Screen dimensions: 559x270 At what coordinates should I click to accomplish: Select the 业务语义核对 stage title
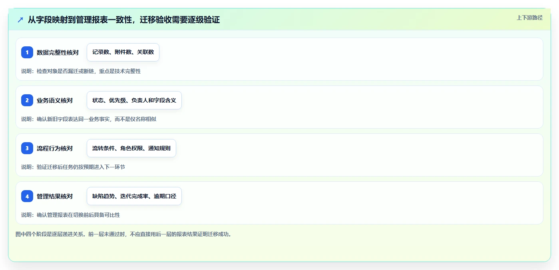pyautogui.click(x=55, y=100)
